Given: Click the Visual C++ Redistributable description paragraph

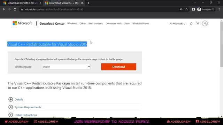Looking at the screenshot, I should click(x=75, y=85).
